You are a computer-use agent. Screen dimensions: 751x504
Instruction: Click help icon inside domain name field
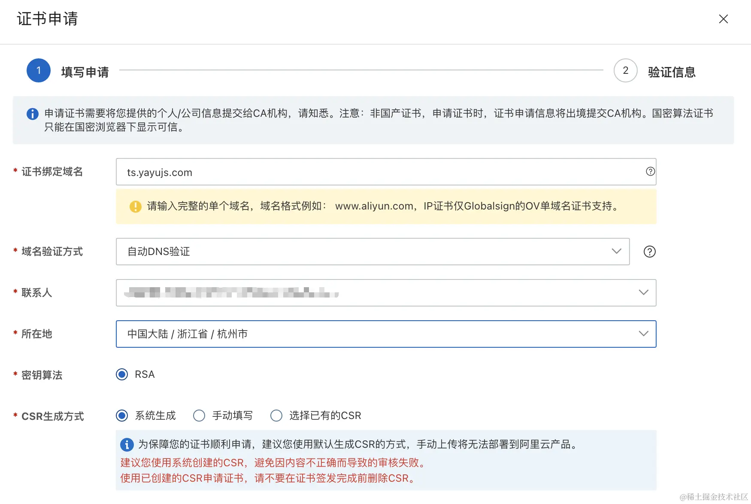point(650,171)
